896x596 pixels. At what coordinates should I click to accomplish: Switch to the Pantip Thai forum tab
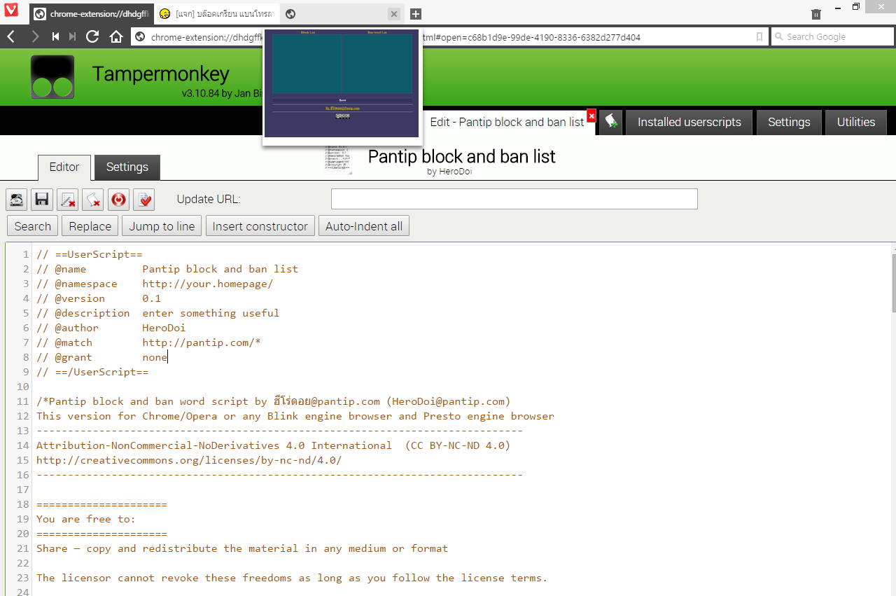point(216,14)
